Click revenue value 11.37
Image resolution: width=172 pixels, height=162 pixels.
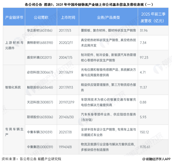[143, 87]
